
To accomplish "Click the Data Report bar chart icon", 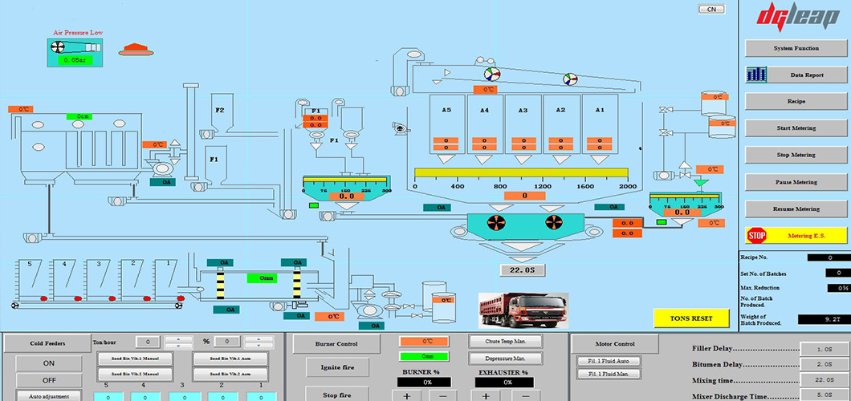I will pos(757,75).
